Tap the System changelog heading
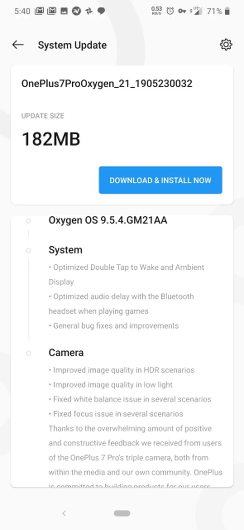This screenshot has height=530, width=244. pos(65,250)
